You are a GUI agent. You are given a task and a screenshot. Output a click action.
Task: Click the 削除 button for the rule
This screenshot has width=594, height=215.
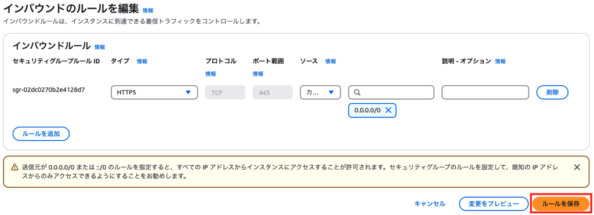552,92
